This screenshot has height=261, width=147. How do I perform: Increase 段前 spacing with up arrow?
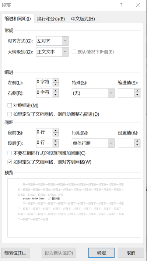[x=56, y=130]
